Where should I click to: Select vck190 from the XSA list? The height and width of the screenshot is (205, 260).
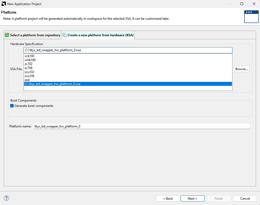click(x=29, y=56)
